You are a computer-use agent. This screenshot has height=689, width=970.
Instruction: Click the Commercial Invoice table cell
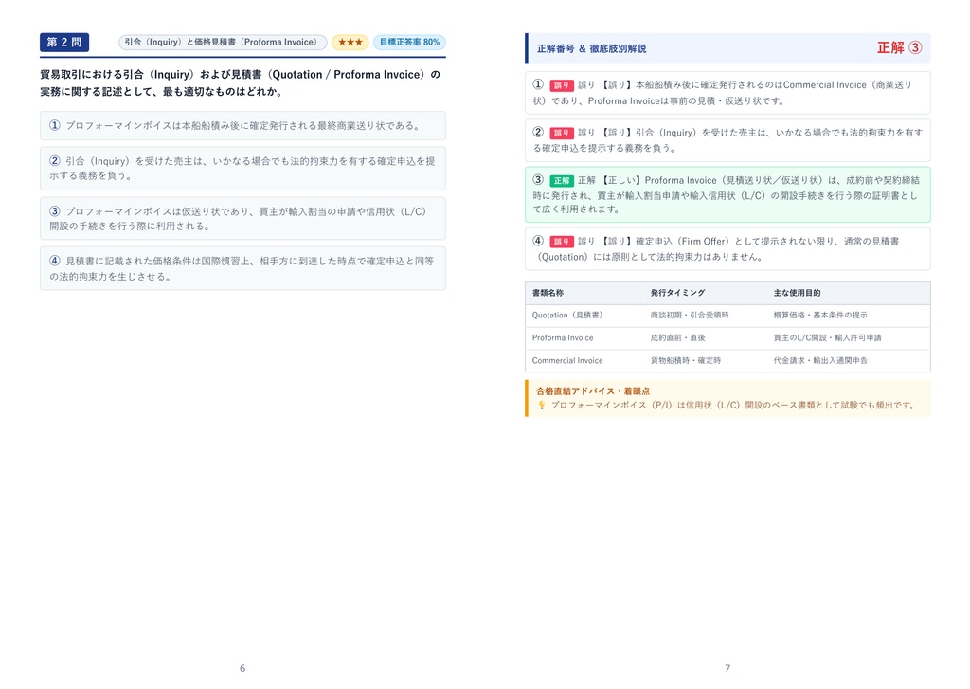[x=567, y=360]
